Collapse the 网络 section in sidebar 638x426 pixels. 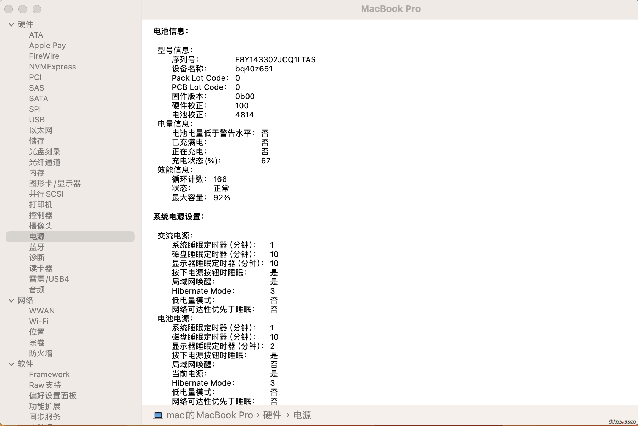point(11,300)
